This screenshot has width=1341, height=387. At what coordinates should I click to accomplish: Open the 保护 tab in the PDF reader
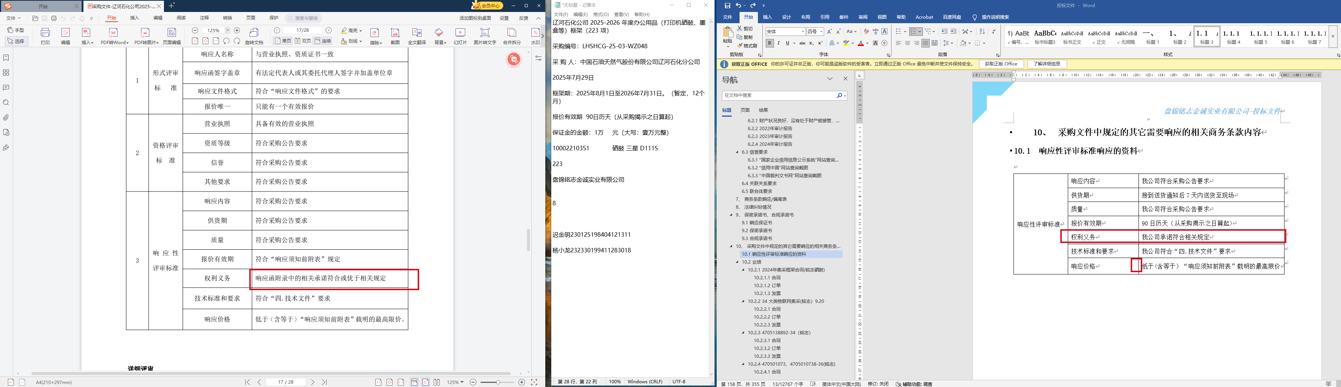[x=274, y=18]
